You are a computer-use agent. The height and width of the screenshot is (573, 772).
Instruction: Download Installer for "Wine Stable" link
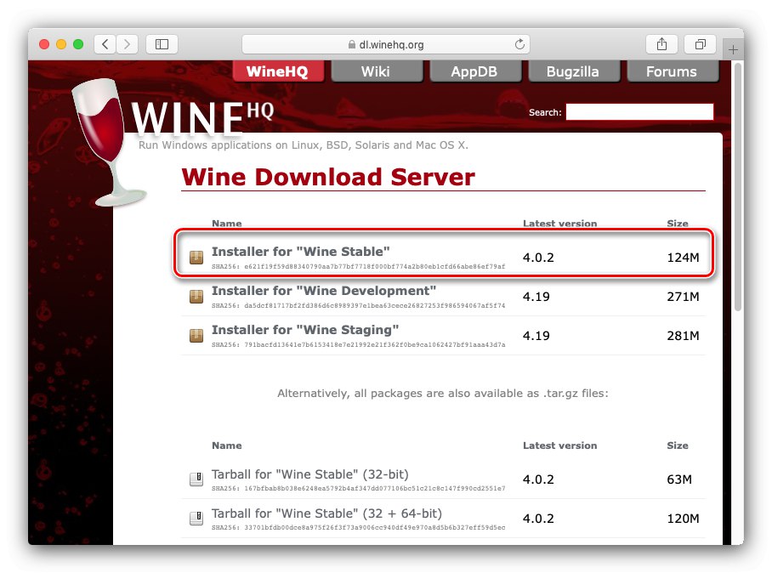(x=300, y=252)
